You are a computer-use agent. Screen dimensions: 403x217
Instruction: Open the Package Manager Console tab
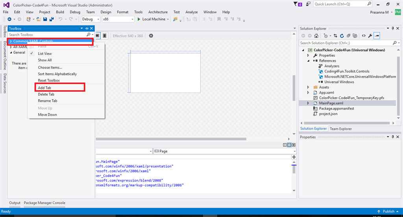coord(44,203)
